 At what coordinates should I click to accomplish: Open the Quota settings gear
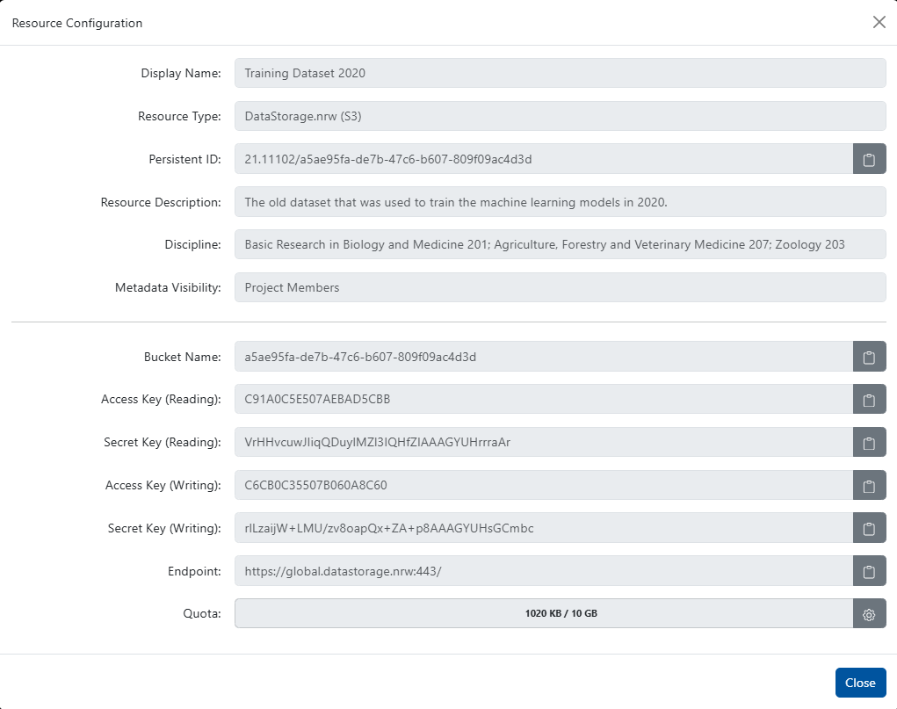click(869, 613)
